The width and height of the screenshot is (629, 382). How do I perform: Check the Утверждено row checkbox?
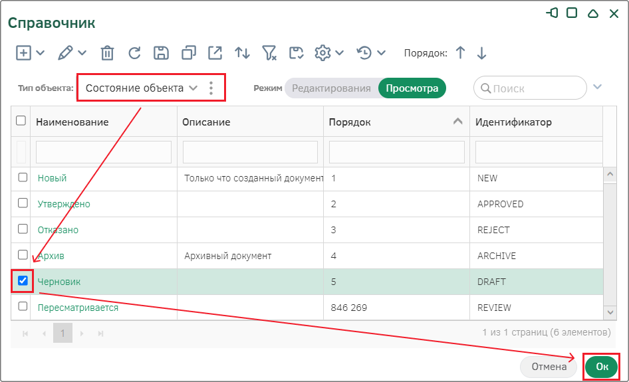[x=23, y=203]
